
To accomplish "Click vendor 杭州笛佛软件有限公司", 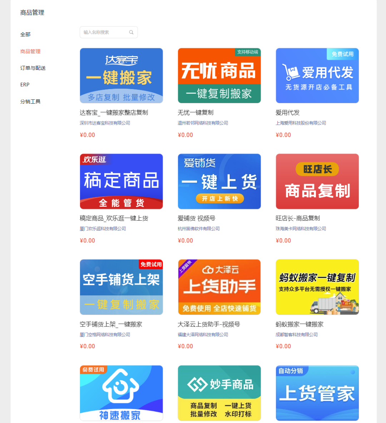I will tap(198, 229).
